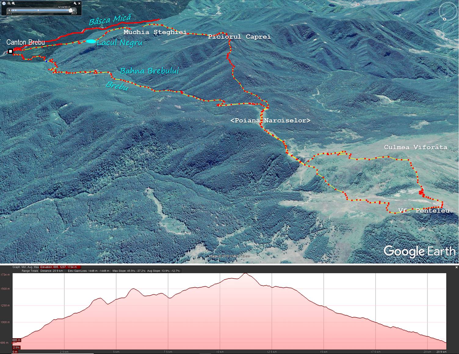Zoom out the time slider range
This screenshot has height=354, width=459.
coord(9,3)
